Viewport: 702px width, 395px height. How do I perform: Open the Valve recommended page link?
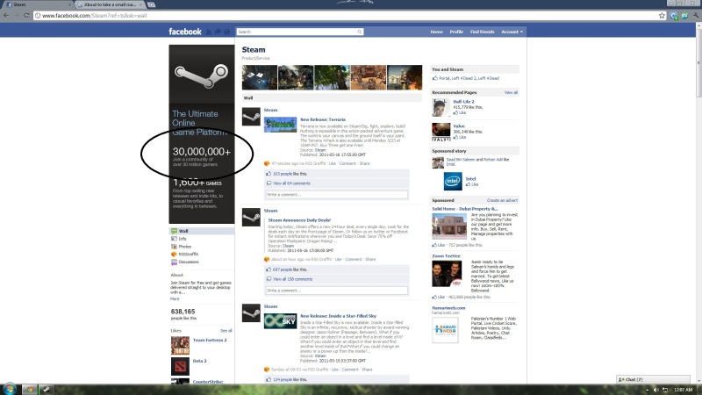(459, 126)
